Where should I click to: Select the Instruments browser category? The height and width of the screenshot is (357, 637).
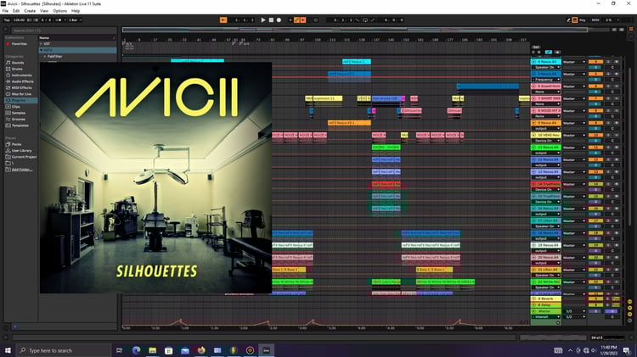(x=21, y=75)
